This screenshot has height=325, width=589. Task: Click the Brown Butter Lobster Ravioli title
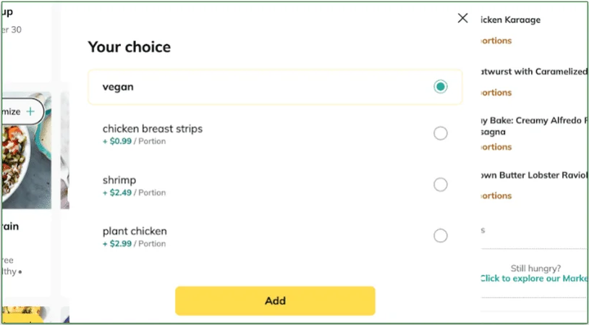[533, 175]
